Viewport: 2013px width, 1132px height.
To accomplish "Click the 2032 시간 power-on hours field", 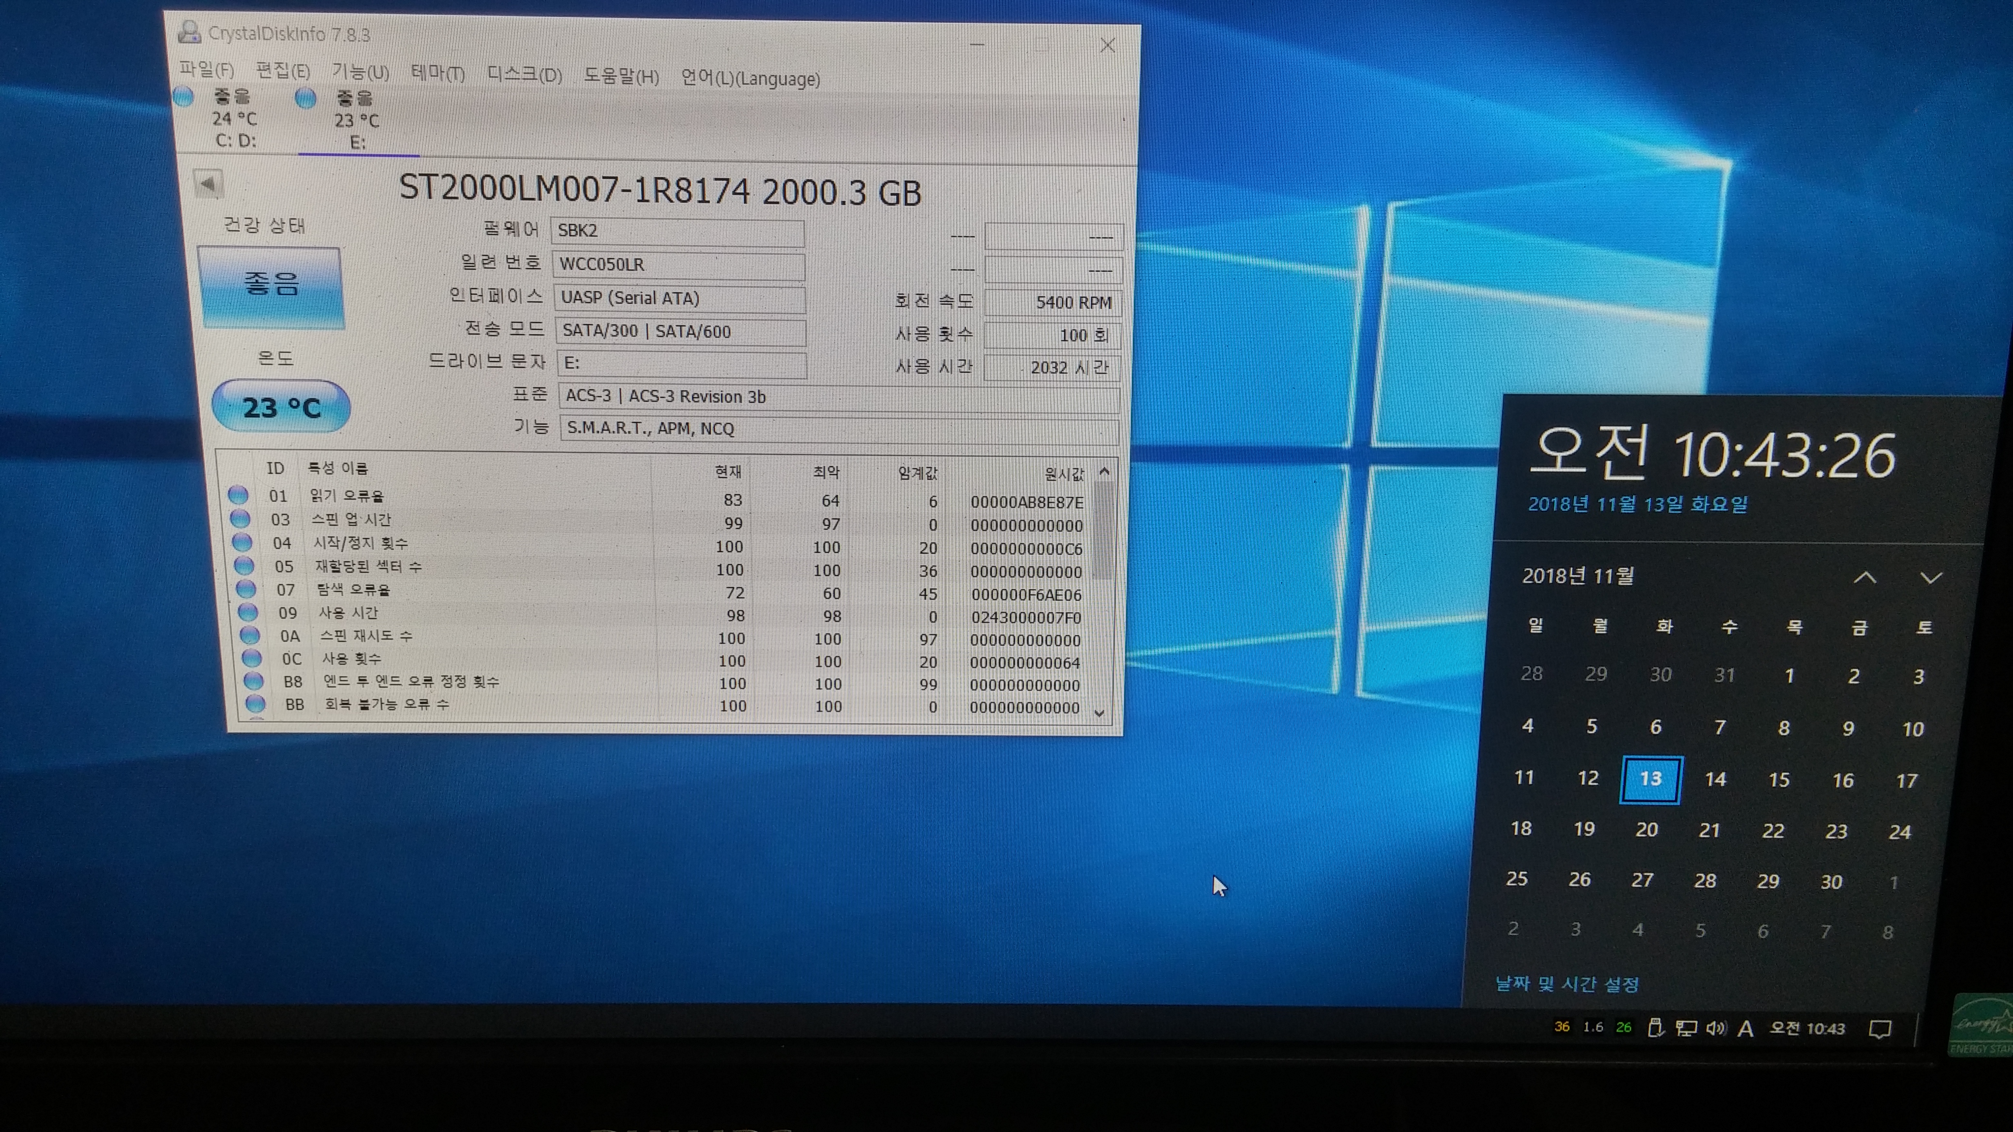I will pyautogui.click(x=1052, y=368).
